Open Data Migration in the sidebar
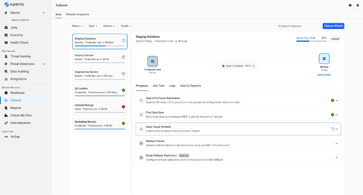This screenshot has height=195, width=363. coord(21,123)
